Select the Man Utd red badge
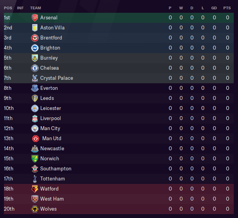 (36, 139)
